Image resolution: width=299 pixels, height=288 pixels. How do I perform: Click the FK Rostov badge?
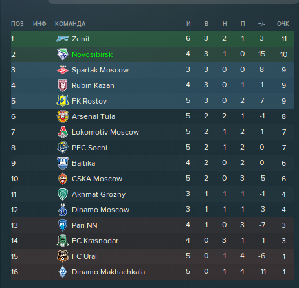63,101
